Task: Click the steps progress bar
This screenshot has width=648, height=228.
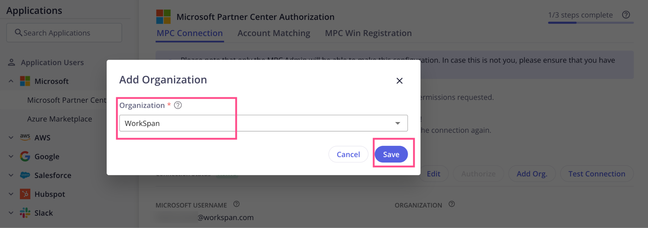Action: (x=591, y=22)
